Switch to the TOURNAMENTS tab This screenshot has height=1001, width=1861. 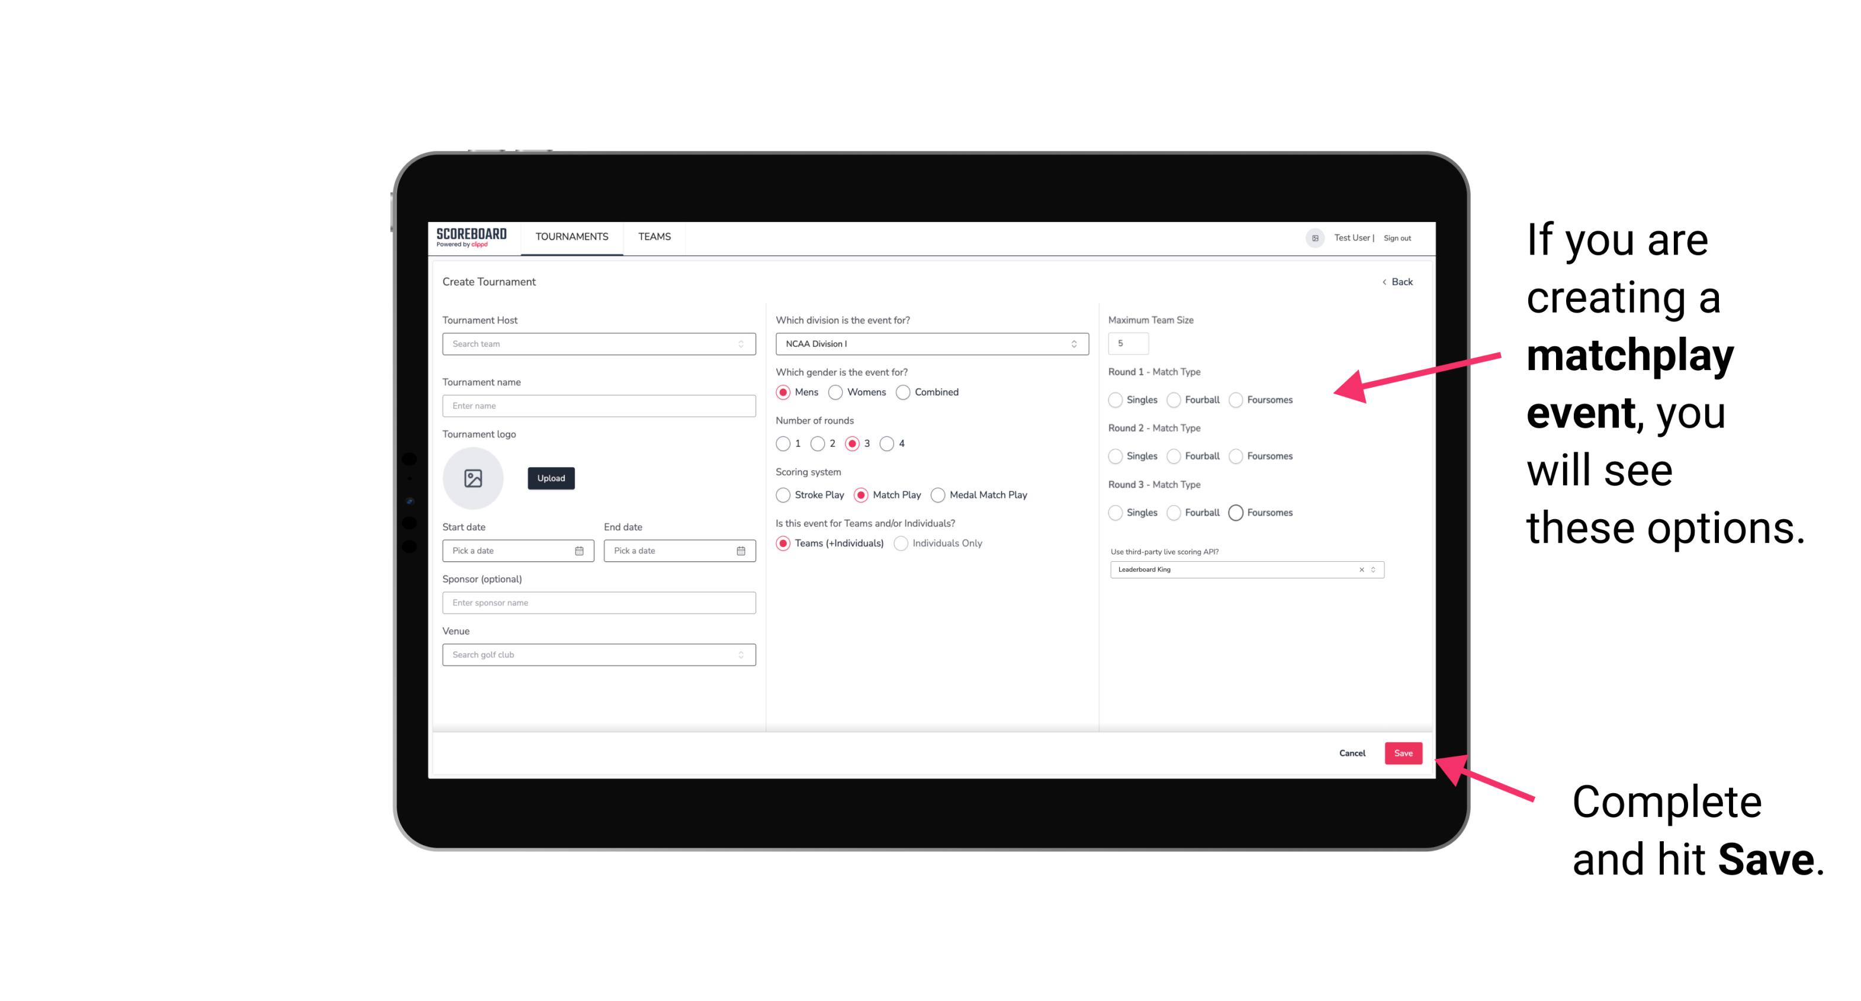(570, 237)
